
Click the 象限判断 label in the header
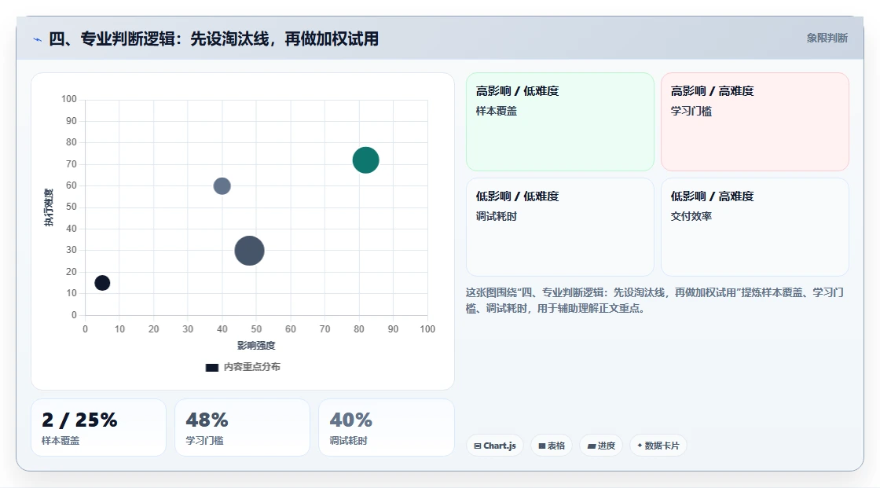827,39
